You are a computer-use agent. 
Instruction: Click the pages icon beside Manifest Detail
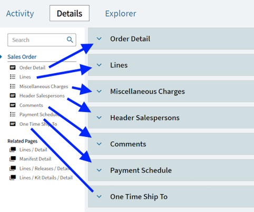click(13, 159)
